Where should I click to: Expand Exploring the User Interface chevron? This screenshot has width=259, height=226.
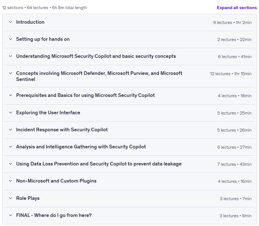click(x=10, y=113)
